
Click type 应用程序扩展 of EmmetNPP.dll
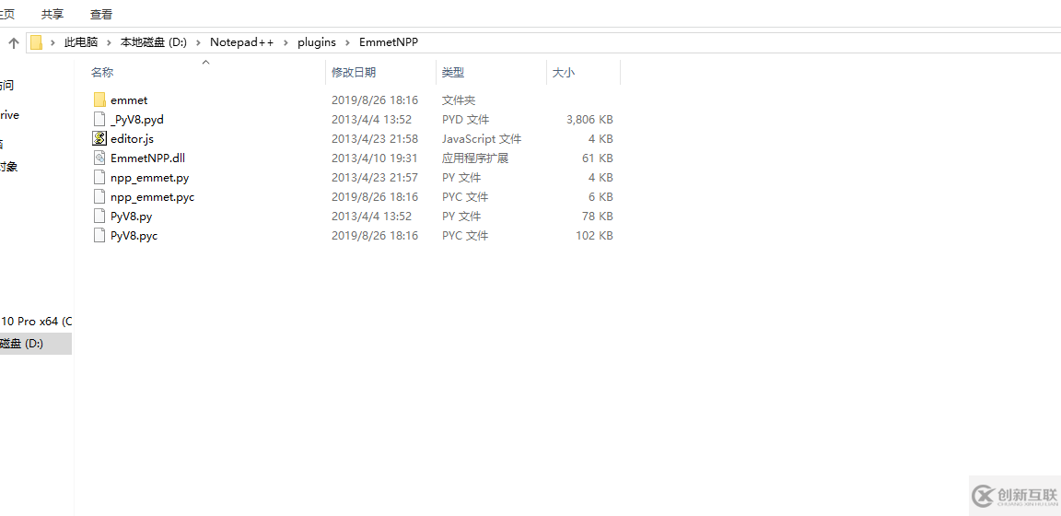coord(475,158)
